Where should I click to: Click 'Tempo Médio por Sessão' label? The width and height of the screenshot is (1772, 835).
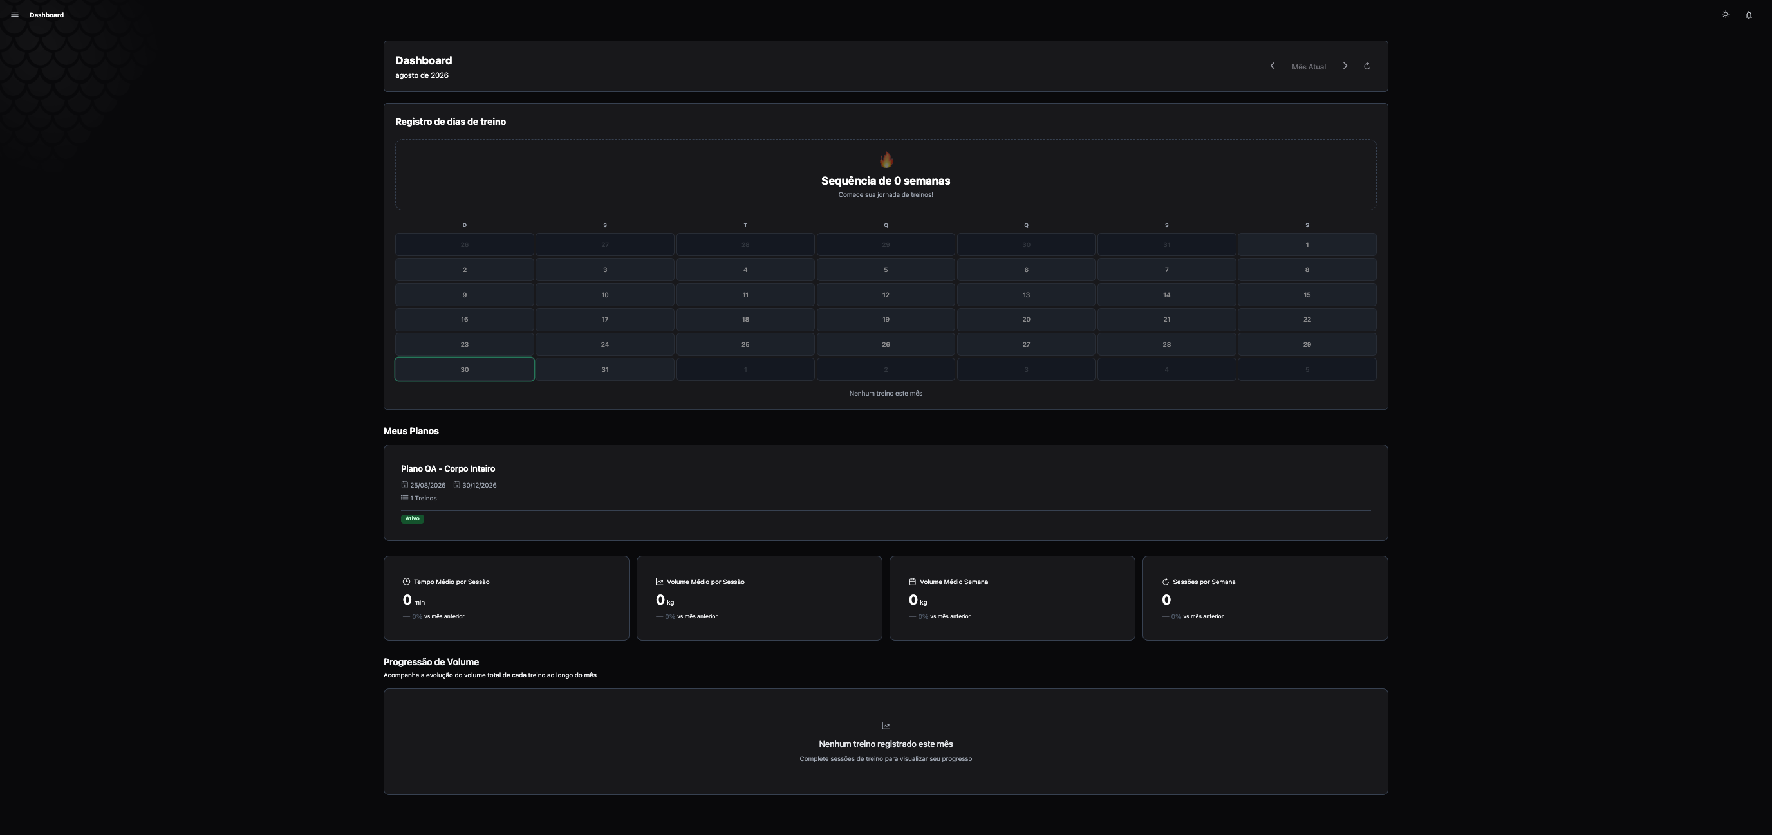point(451,582)
